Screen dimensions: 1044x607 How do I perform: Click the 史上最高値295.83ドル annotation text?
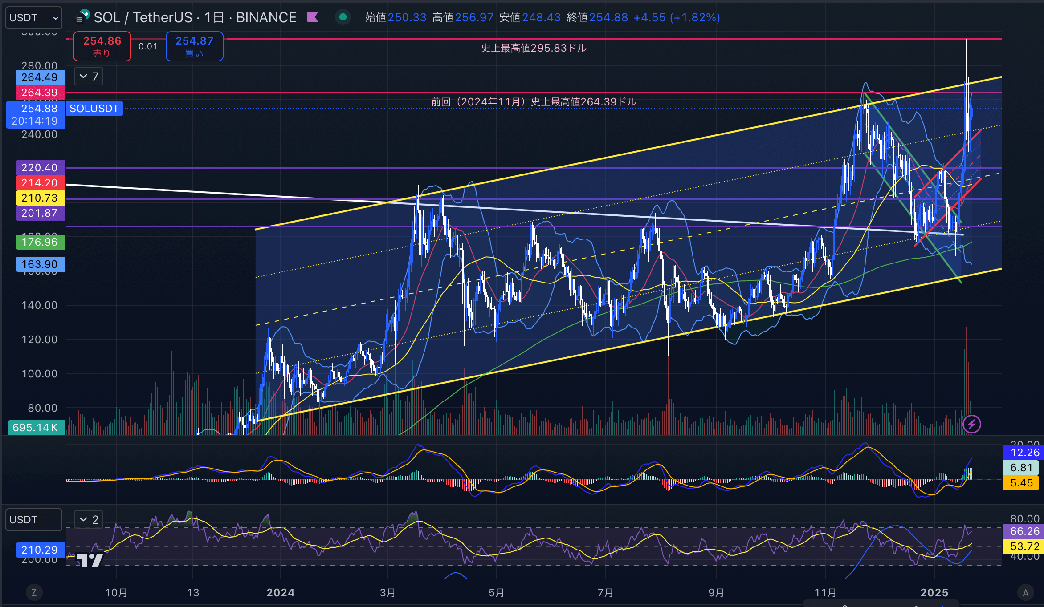[x=534, y=48]
